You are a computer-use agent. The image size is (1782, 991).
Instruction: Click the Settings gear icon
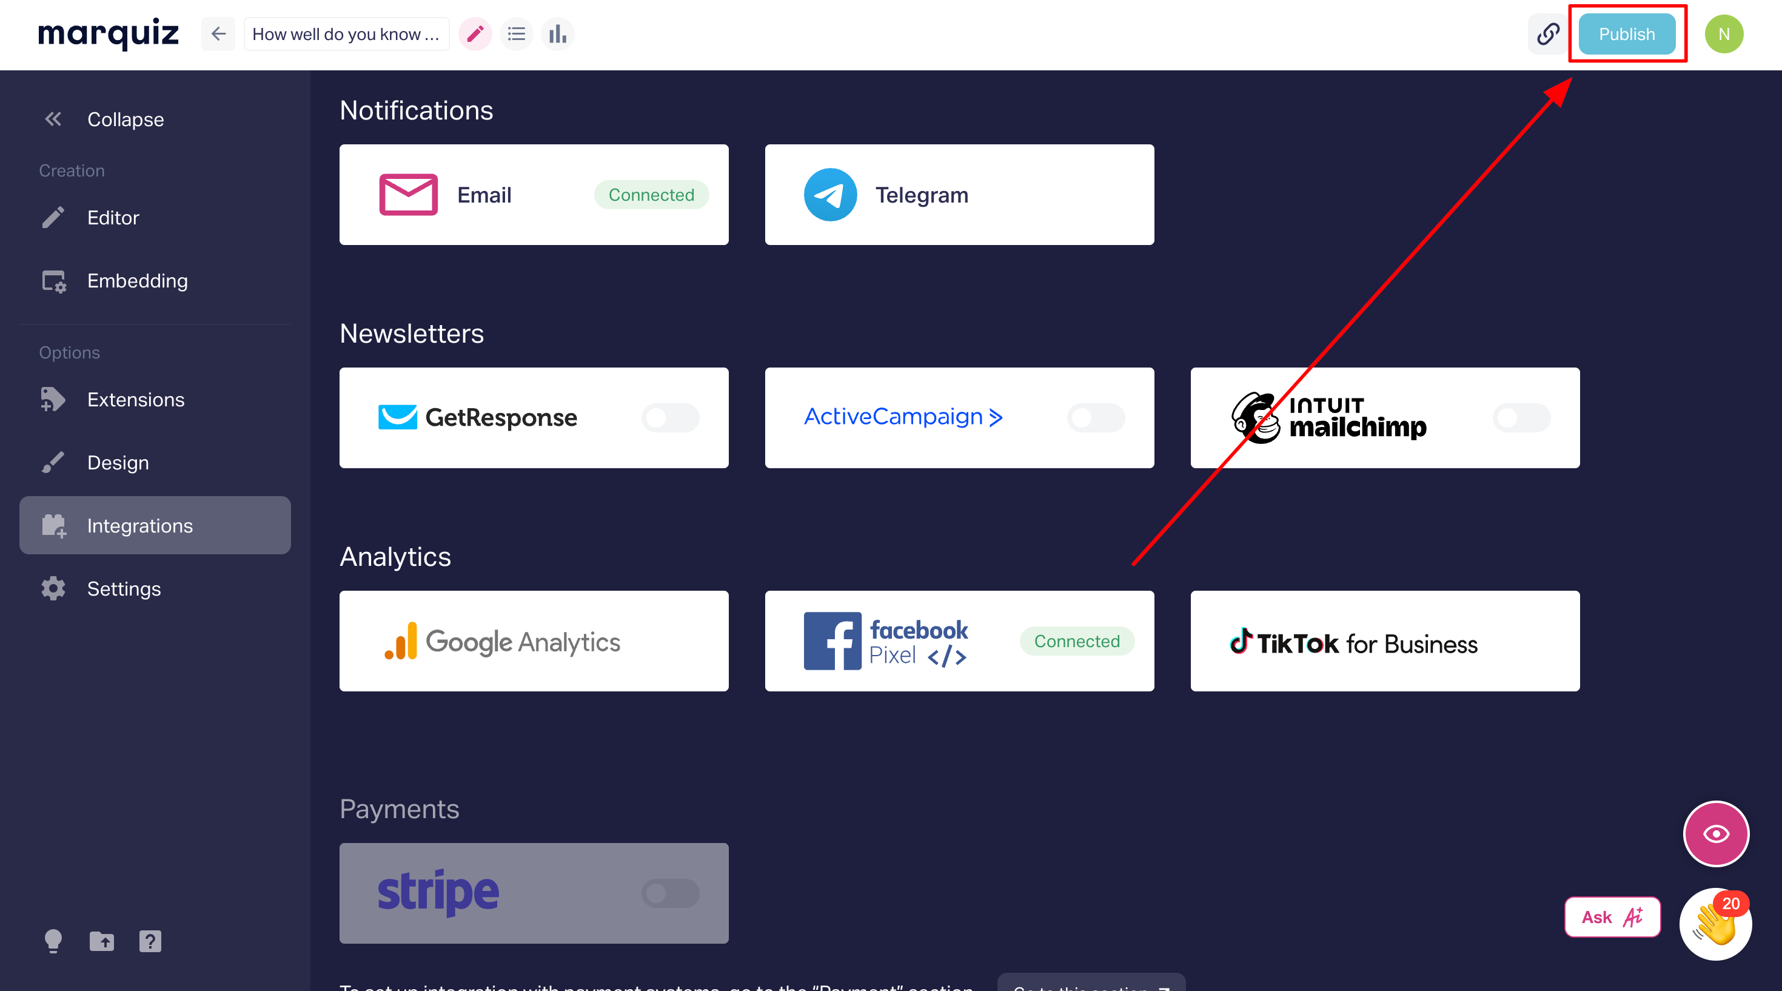coord(53,588)
